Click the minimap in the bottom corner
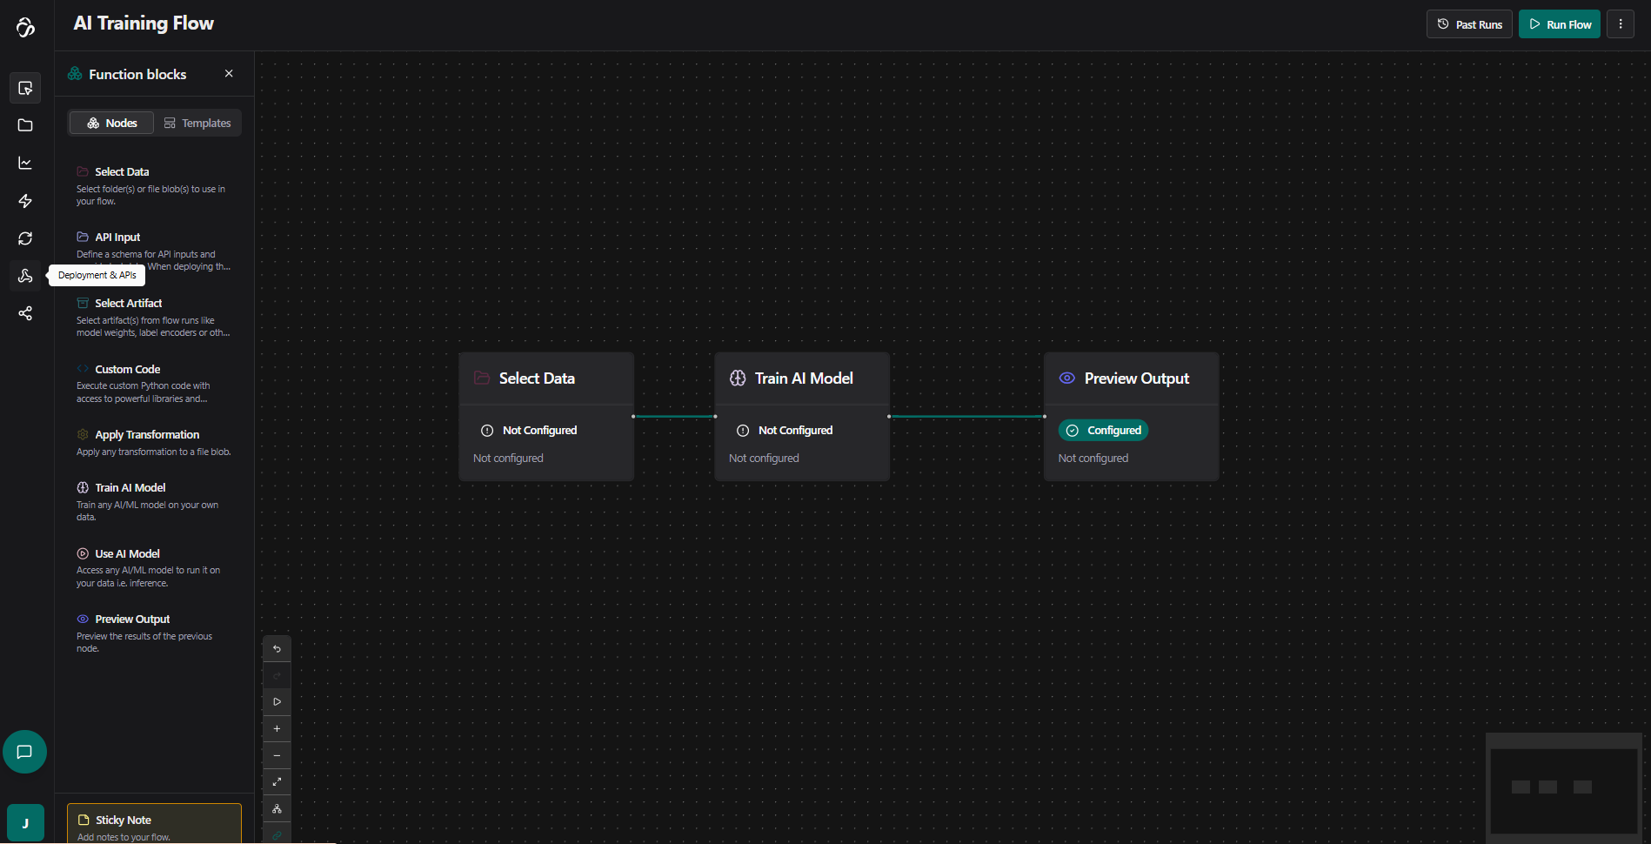 pos(1563,787)
